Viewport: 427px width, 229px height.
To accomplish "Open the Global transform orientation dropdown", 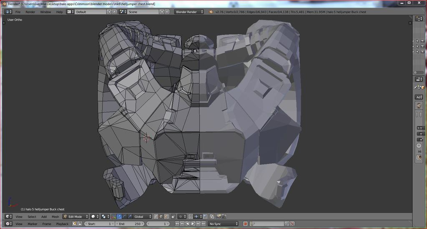I will pyautogui.click(x=143, y=217).
